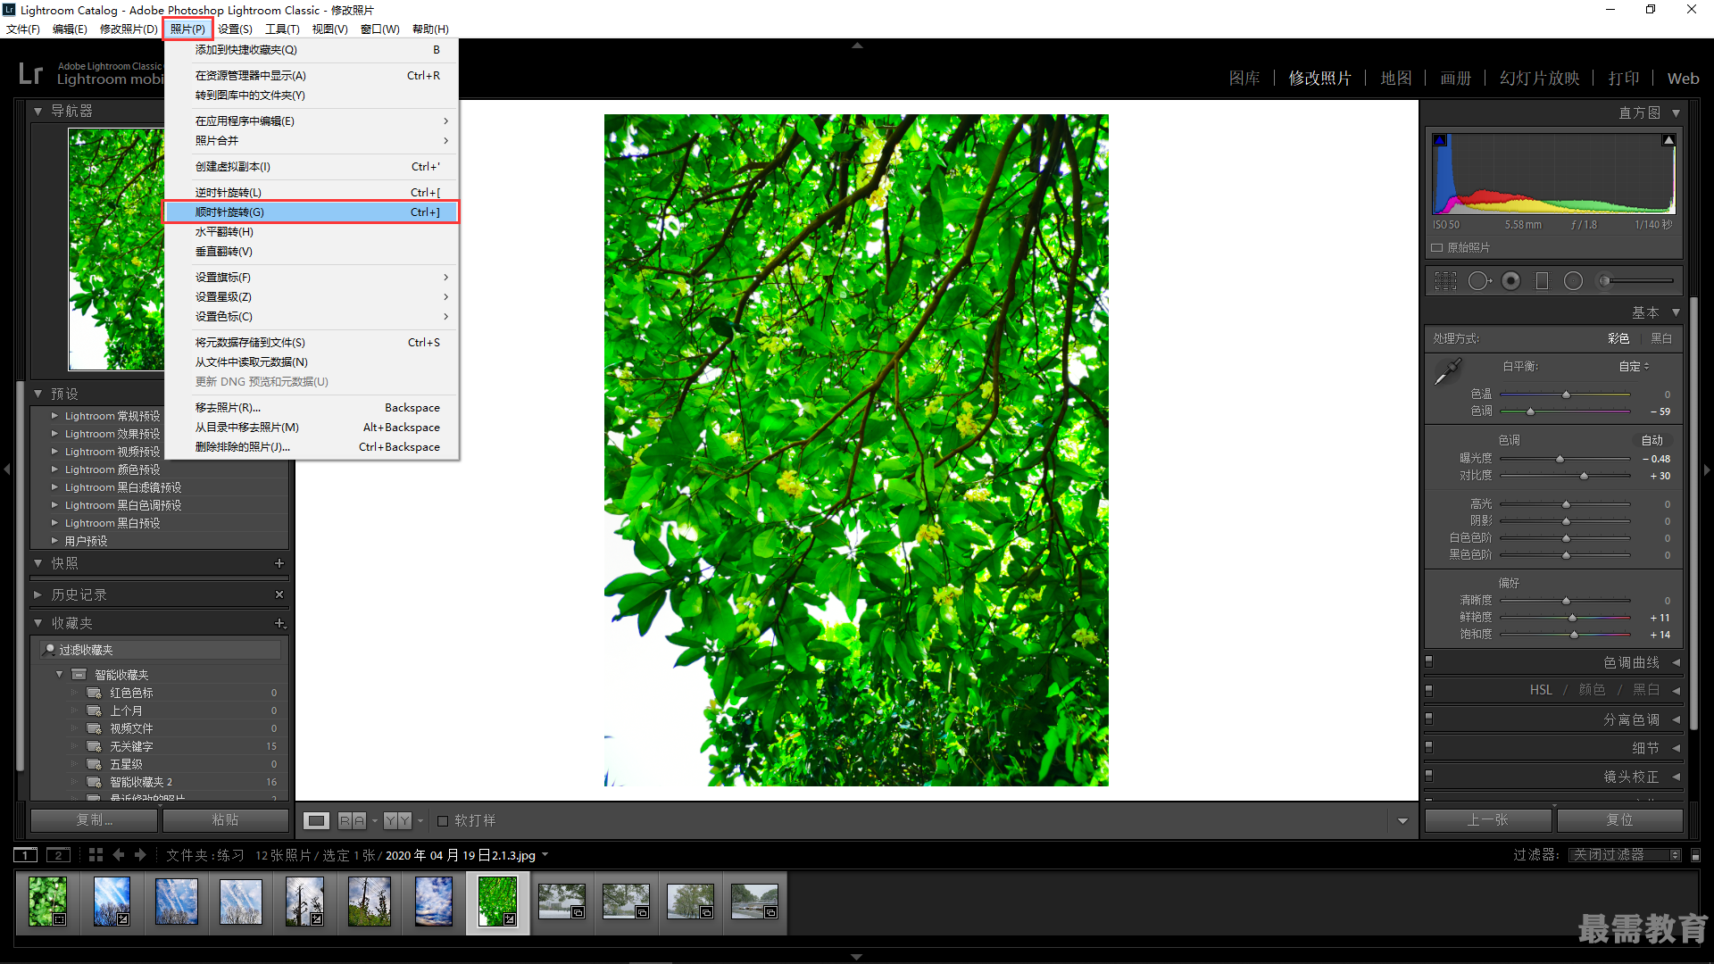Go forward with right arrow in filmstrip bar

click(x=140, y=855)
